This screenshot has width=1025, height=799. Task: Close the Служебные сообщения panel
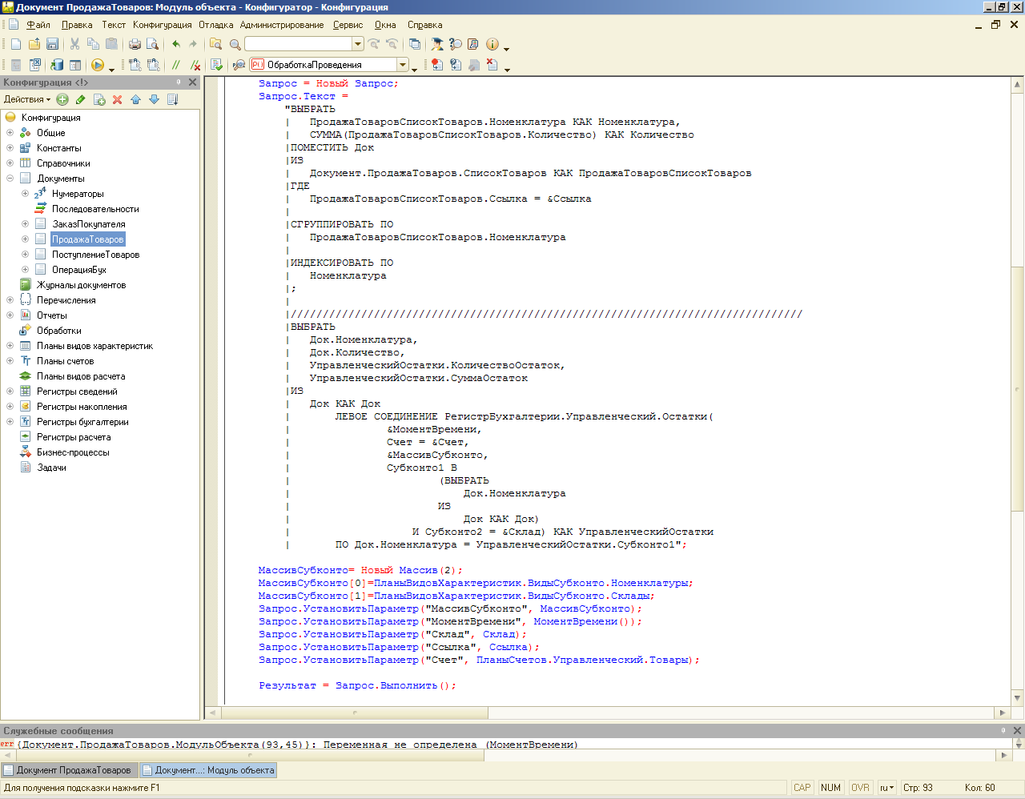pos(1017,730)
